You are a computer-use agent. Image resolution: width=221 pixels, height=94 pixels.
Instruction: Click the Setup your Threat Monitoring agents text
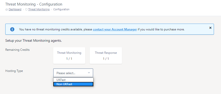pos(34,41)
